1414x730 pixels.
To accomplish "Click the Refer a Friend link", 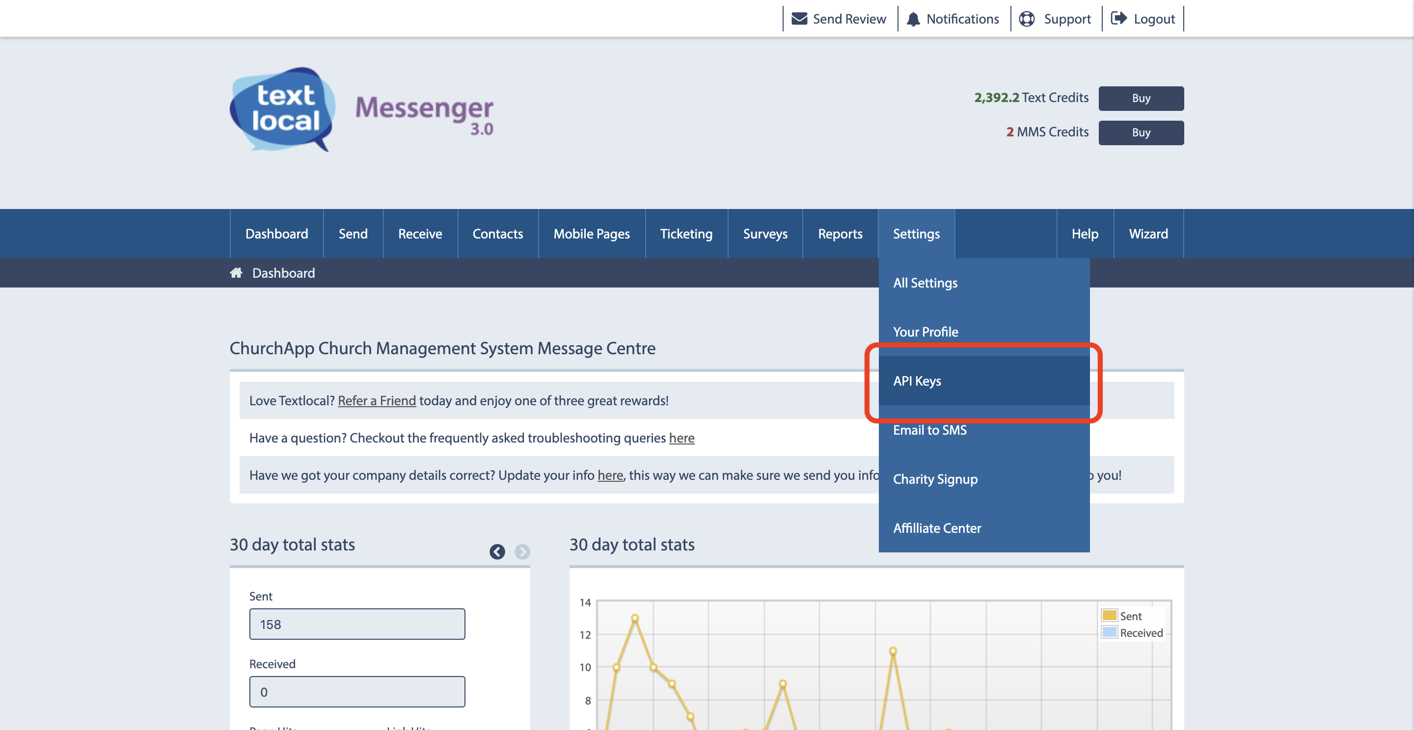I will coord(377,400).
